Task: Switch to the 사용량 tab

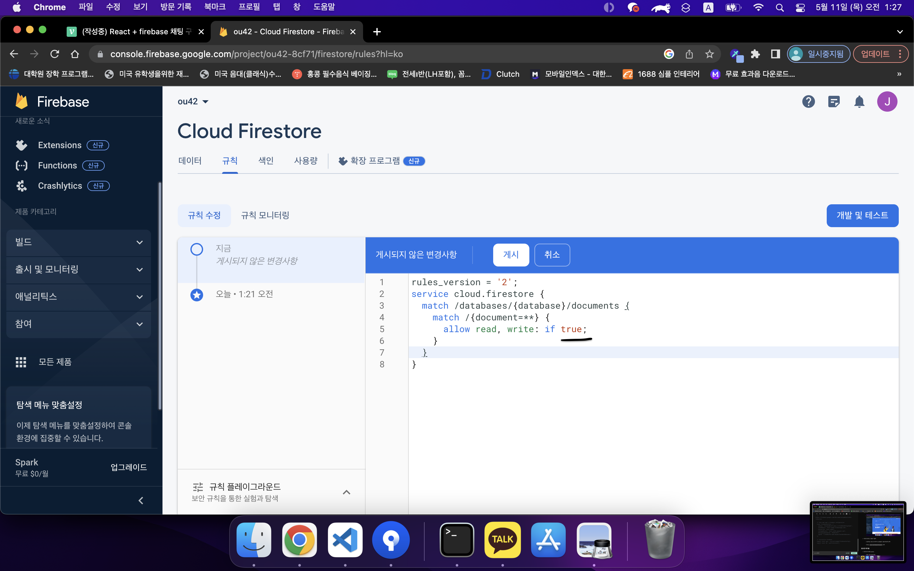Action: (306, 161)
